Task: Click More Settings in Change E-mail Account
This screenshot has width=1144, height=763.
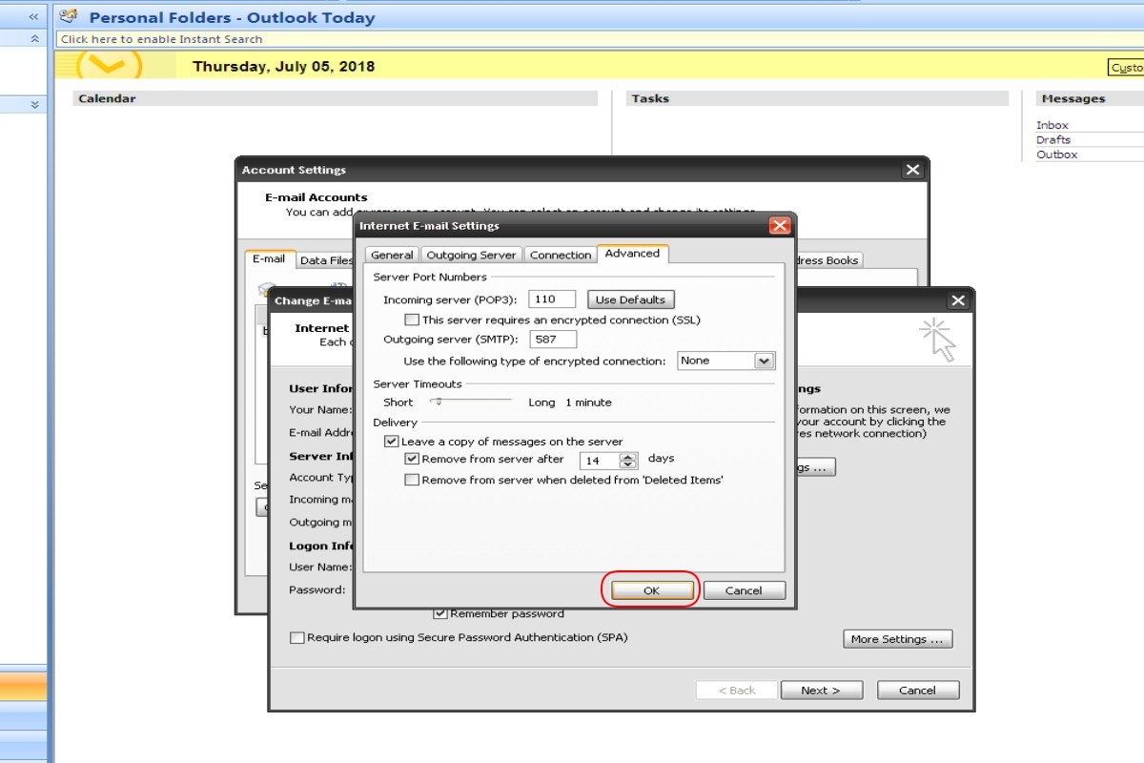Action: coord(898,639)
